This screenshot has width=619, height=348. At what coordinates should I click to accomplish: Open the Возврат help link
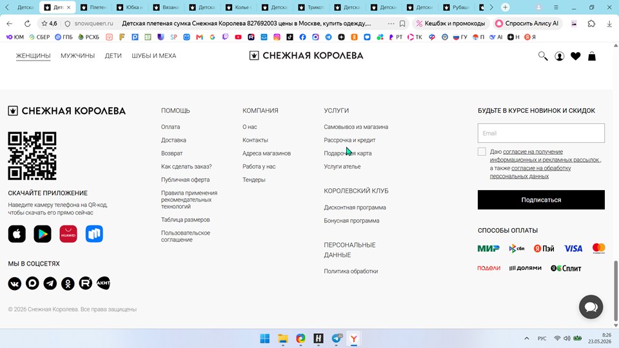click(172, 153)
